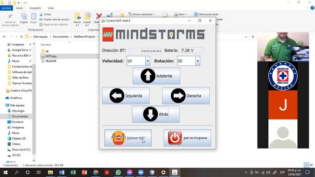315x177 pixels.
Task: Click the Rotación value field showing 30
Action: (x=186, y=61)
